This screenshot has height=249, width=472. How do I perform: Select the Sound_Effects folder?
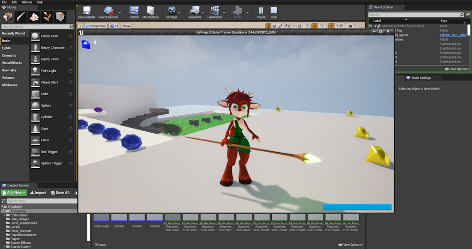(x=21, y=243)
